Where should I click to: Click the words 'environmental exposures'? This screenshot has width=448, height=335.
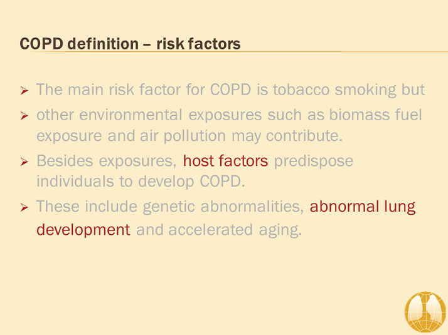171,115
